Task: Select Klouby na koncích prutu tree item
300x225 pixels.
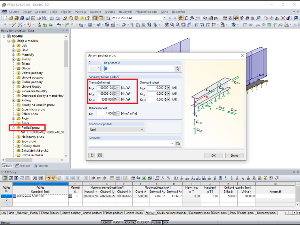Action: (x=38, y=105)
